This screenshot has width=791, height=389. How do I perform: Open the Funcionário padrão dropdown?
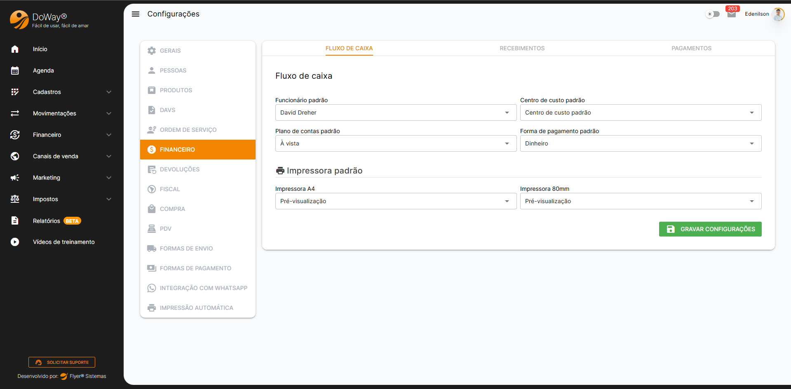coord(395,112)
